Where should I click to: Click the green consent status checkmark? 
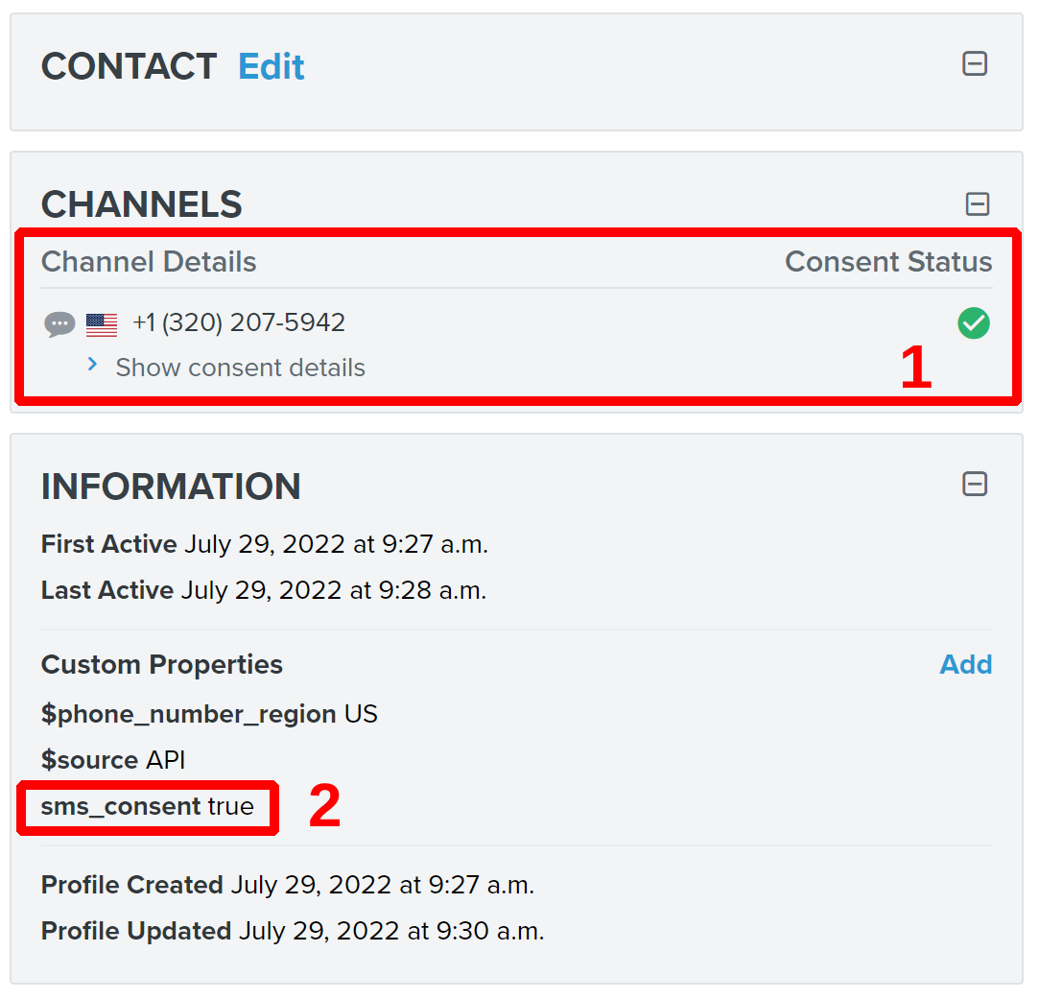(973, 323)
